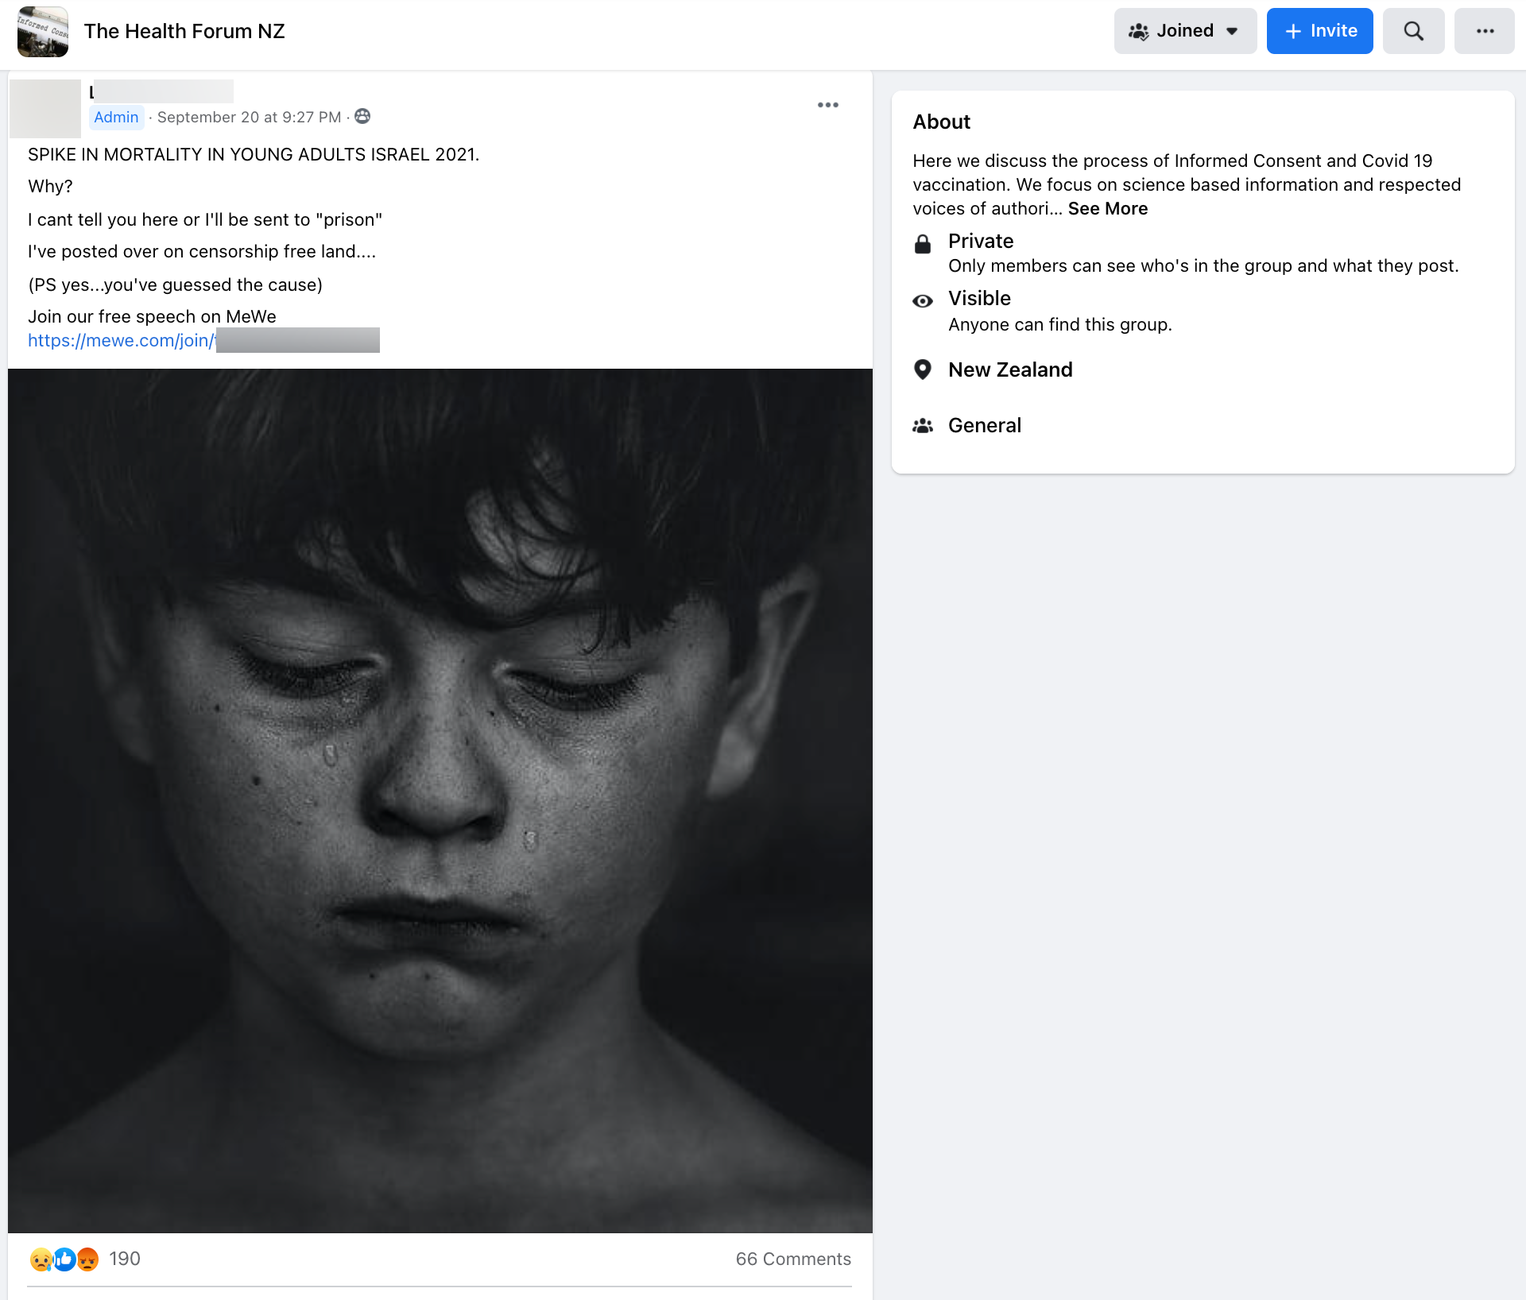Screen dimensions: 1526x1300
Task: Click the Admin badge on the post
Action: pyautogui.click(x=116, y=117)
